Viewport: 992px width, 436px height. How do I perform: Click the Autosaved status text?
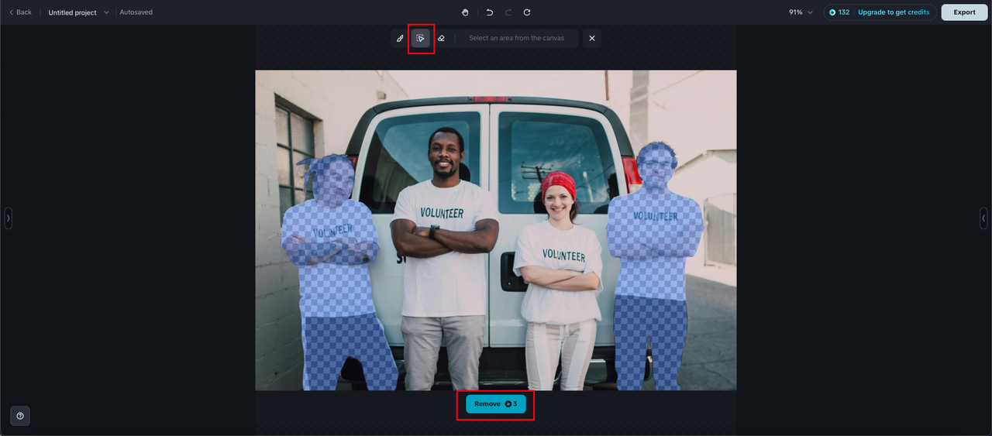click(x=136, y=12)
